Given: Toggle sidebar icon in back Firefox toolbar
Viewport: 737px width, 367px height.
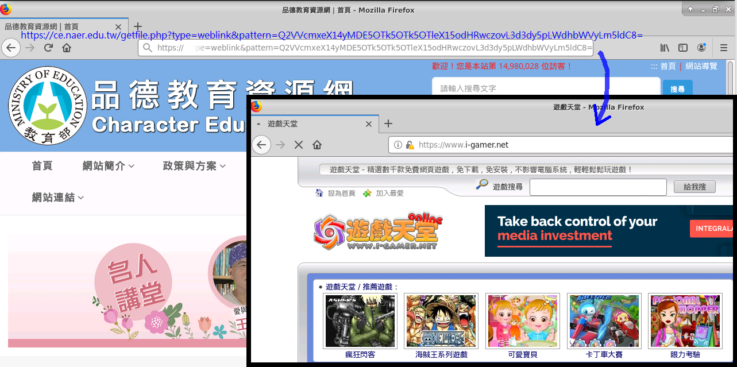Looking at the screenshot, I should [683, 48].
